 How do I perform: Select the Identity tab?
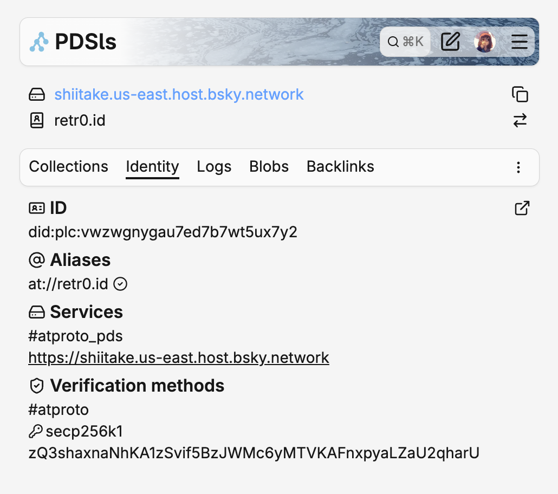click(152, 166)
